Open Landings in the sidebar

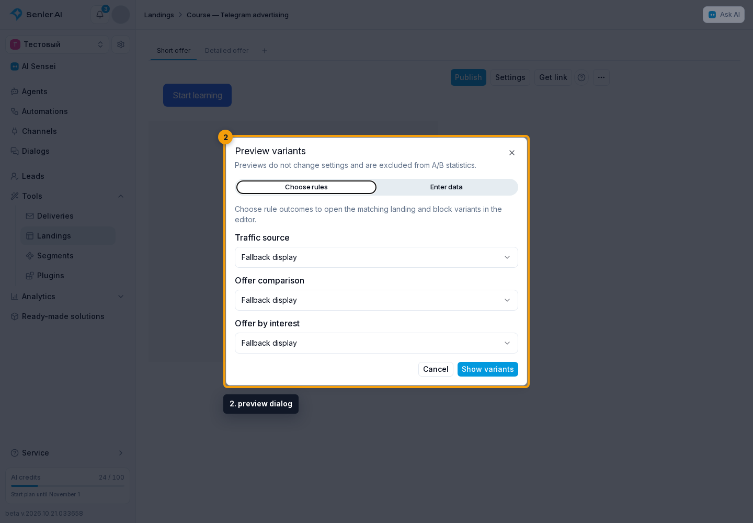click(x=68, y=236)
